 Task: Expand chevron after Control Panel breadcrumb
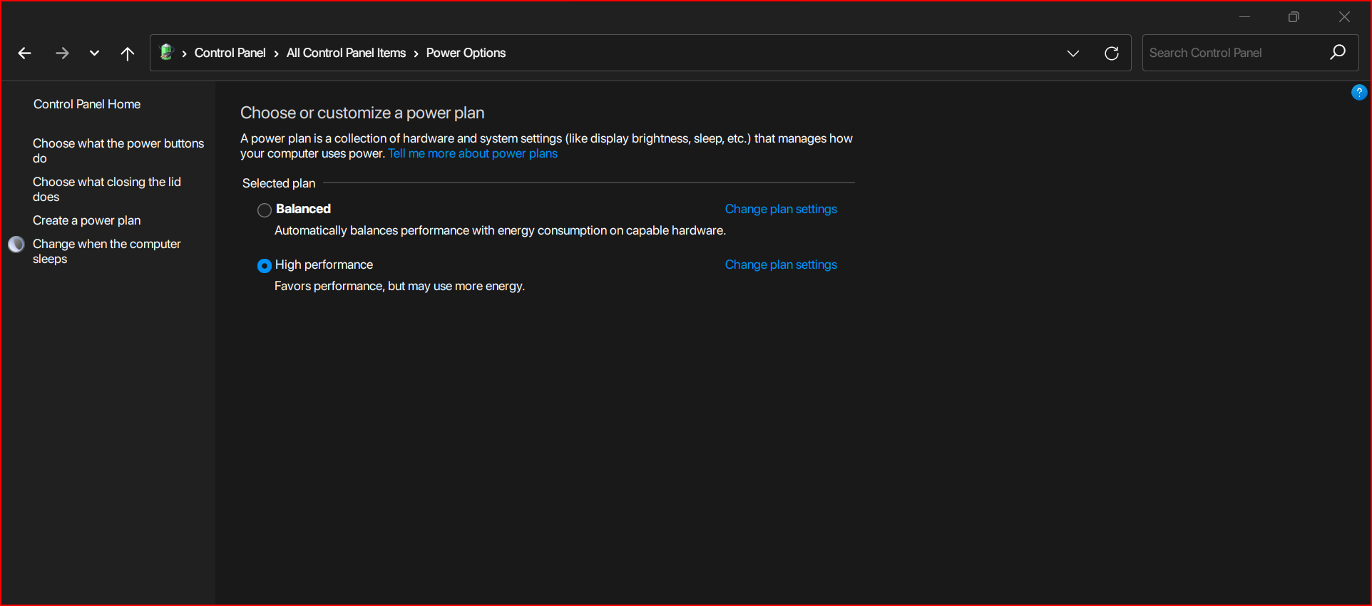(x=276, y=53)
